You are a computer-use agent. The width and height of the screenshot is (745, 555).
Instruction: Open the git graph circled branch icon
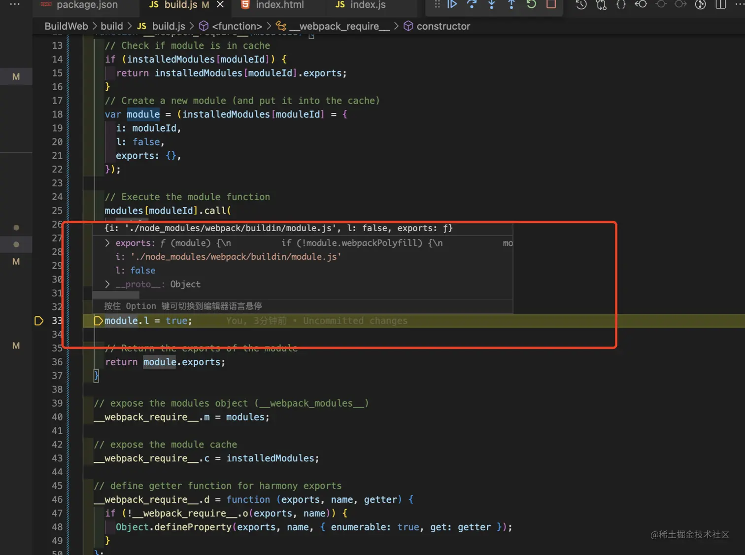point(700,4)
